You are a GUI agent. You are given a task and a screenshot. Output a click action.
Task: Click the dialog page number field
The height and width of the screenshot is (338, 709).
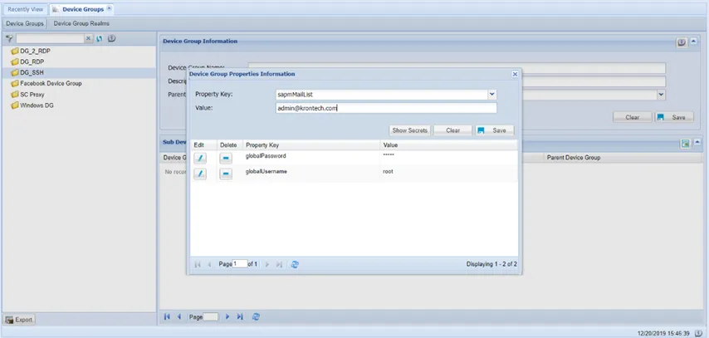pos(240,264)
